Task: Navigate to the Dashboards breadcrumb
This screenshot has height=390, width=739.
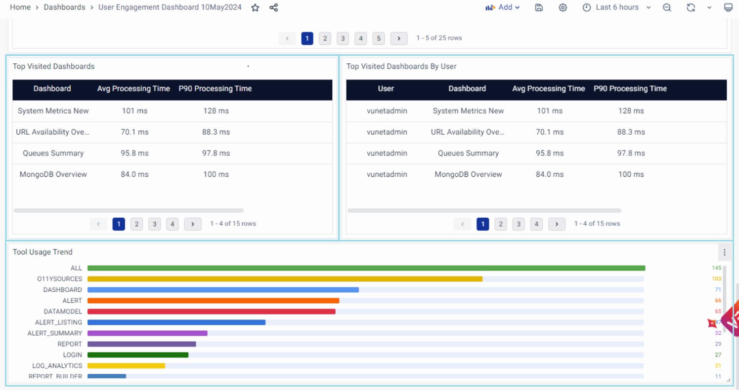Action: coord(64,7)
